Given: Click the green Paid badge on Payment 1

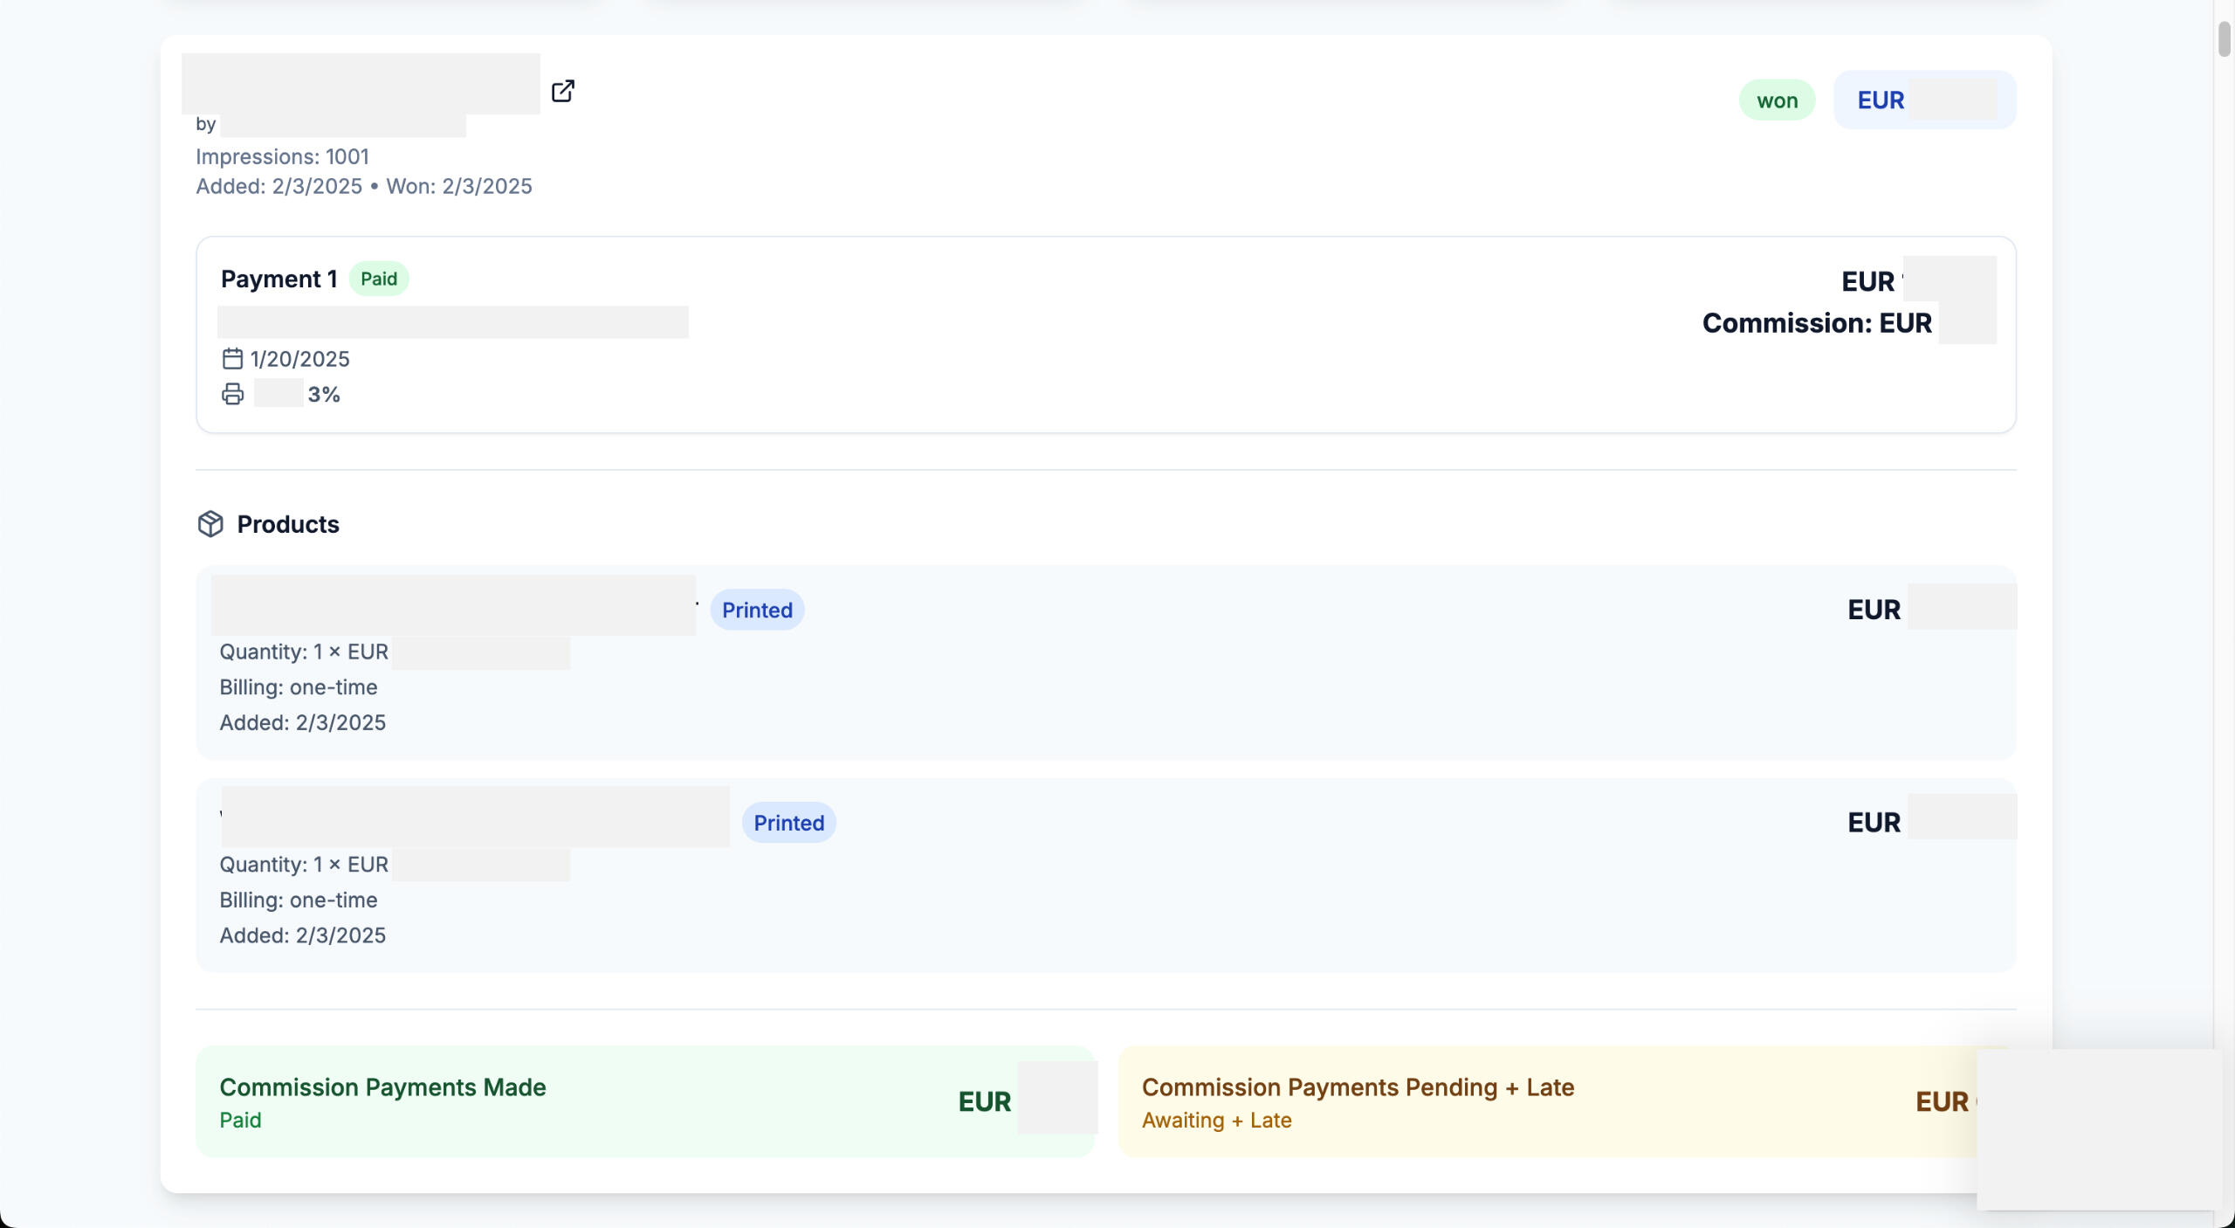Looking at the screenshot, I should point(378,279).
